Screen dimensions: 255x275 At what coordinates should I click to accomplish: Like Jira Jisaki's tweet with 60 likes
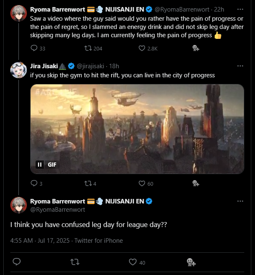pos(142,184)
